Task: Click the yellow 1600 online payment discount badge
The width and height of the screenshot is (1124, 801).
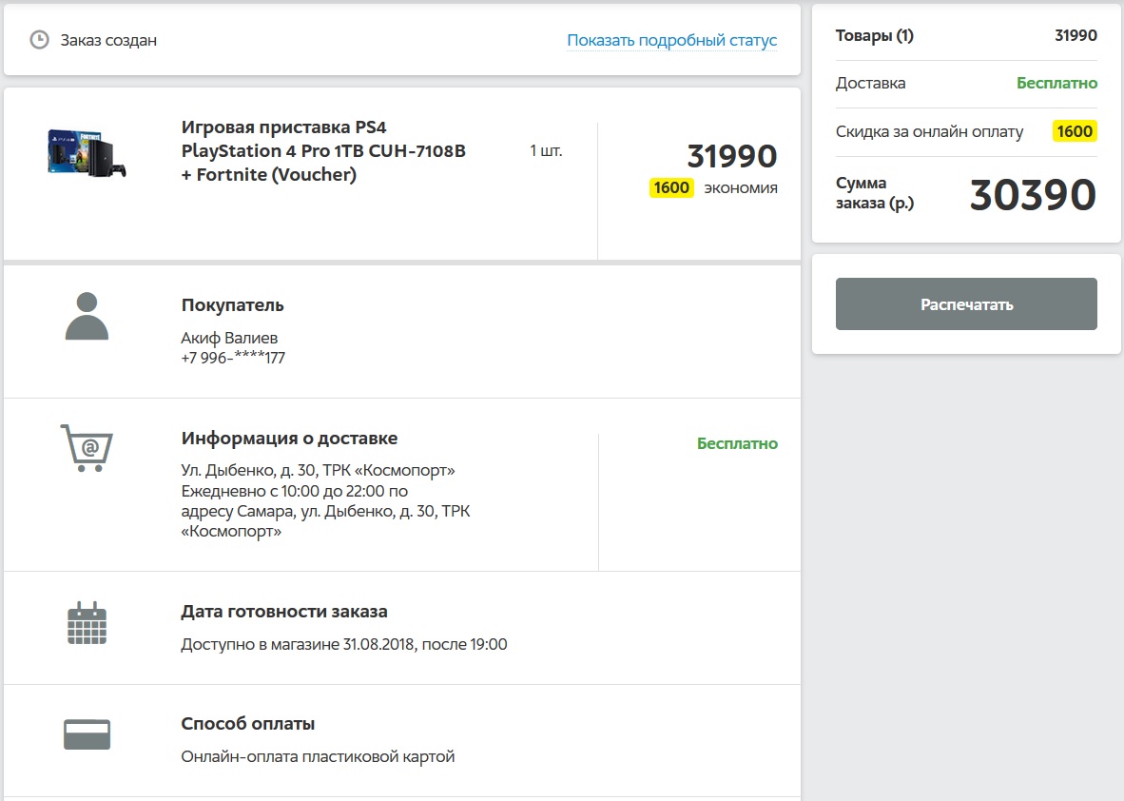Action: coord(1075,131)
